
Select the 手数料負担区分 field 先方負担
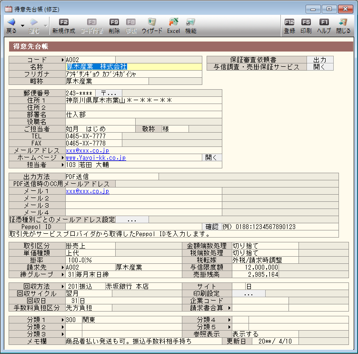(x=89, y=308)
